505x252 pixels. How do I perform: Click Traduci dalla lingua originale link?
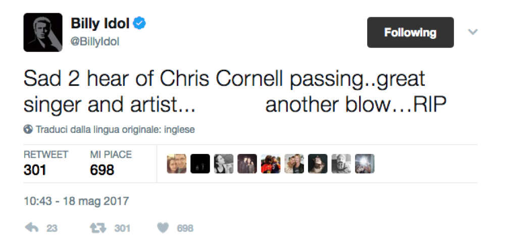click(x=115, y=130)
